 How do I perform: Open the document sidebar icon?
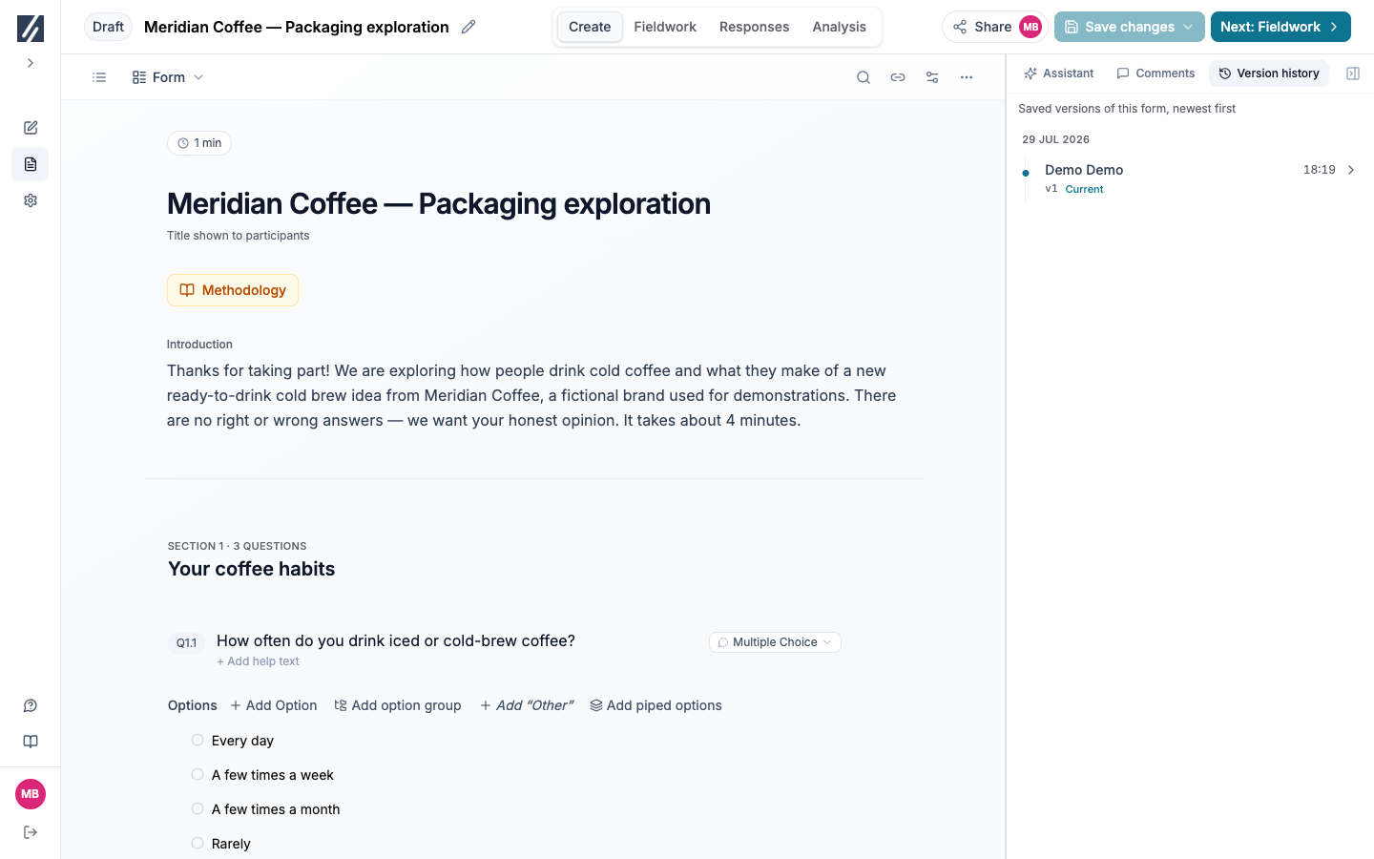pyautogui.click(x=31, y=164)
